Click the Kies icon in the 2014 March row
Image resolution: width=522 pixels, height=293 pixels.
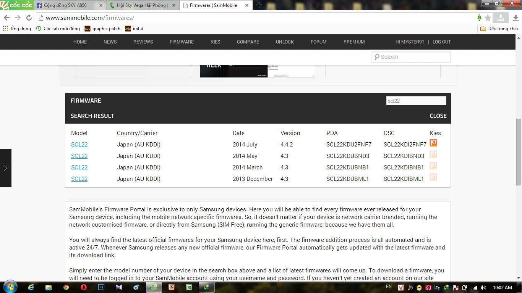433,166
